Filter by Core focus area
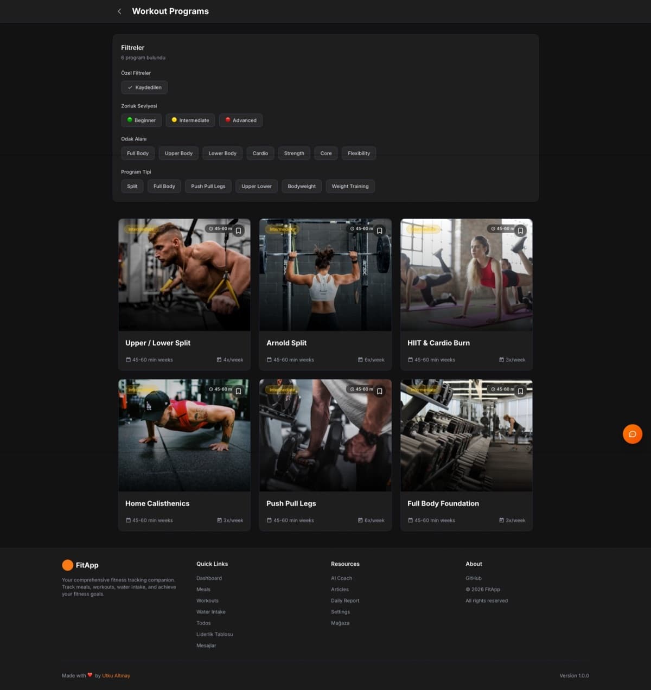 (326, 154)
